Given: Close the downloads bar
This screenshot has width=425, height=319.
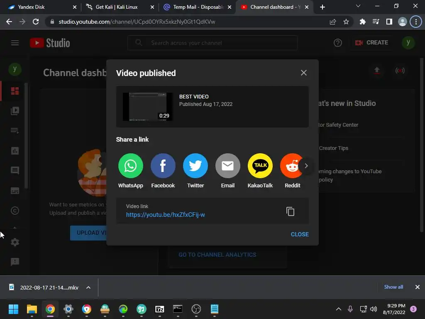Looking at the screenshot, I should (418, 287).
